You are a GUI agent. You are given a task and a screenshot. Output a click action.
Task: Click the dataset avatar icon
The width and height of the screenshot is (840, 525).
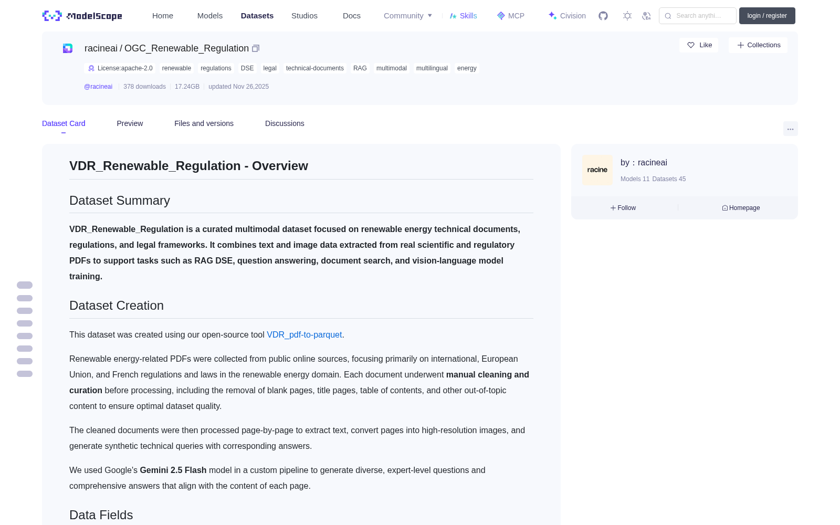point(68,48)
